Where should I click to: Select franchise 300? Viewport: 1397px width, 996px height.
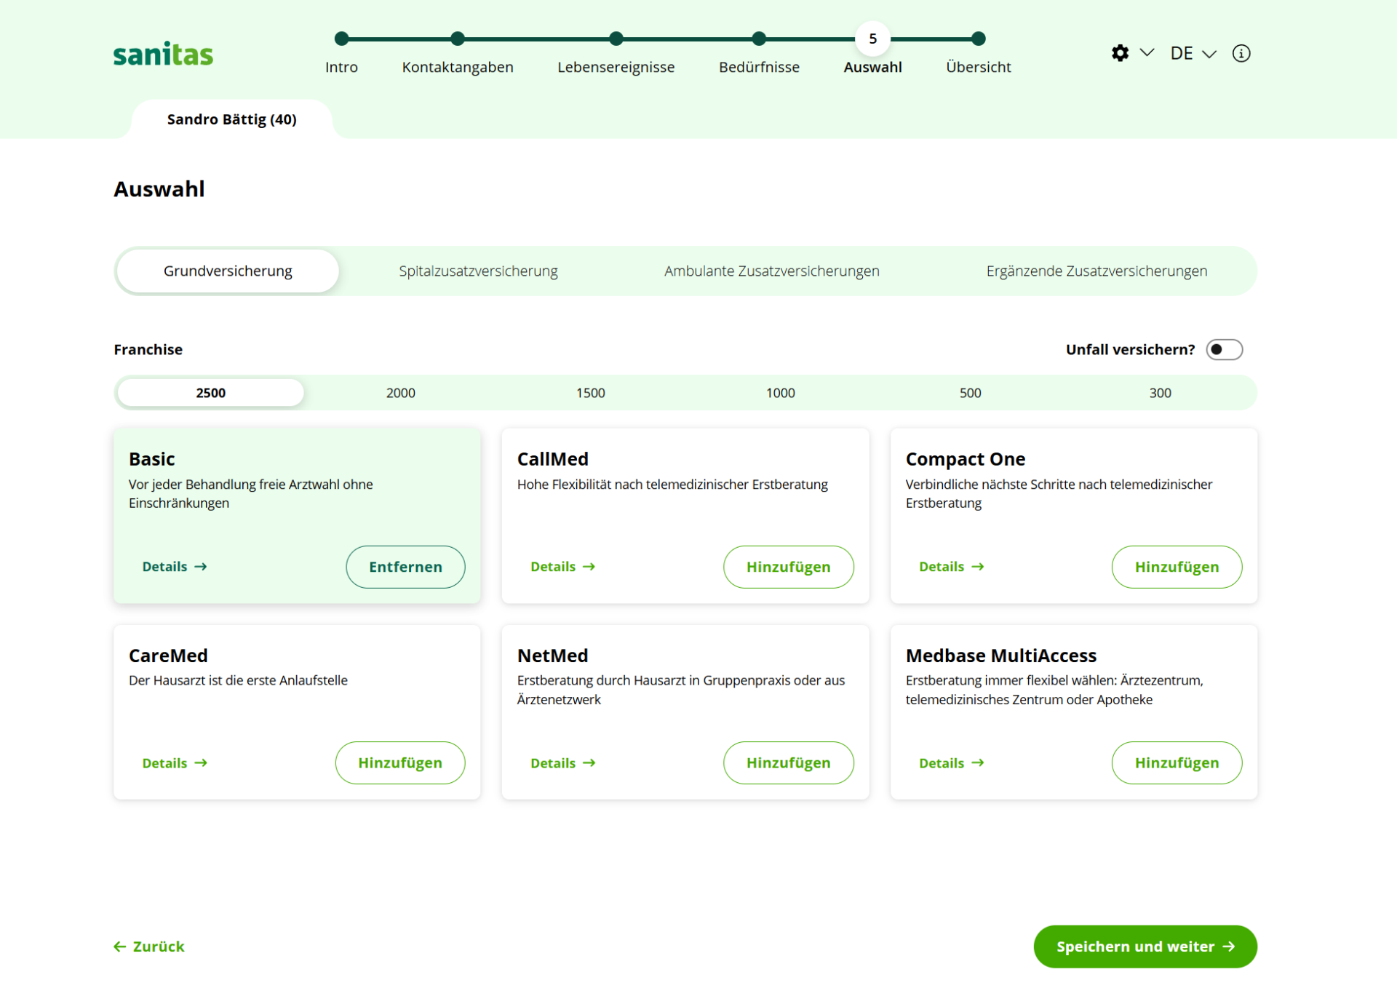pos(1160,393)
